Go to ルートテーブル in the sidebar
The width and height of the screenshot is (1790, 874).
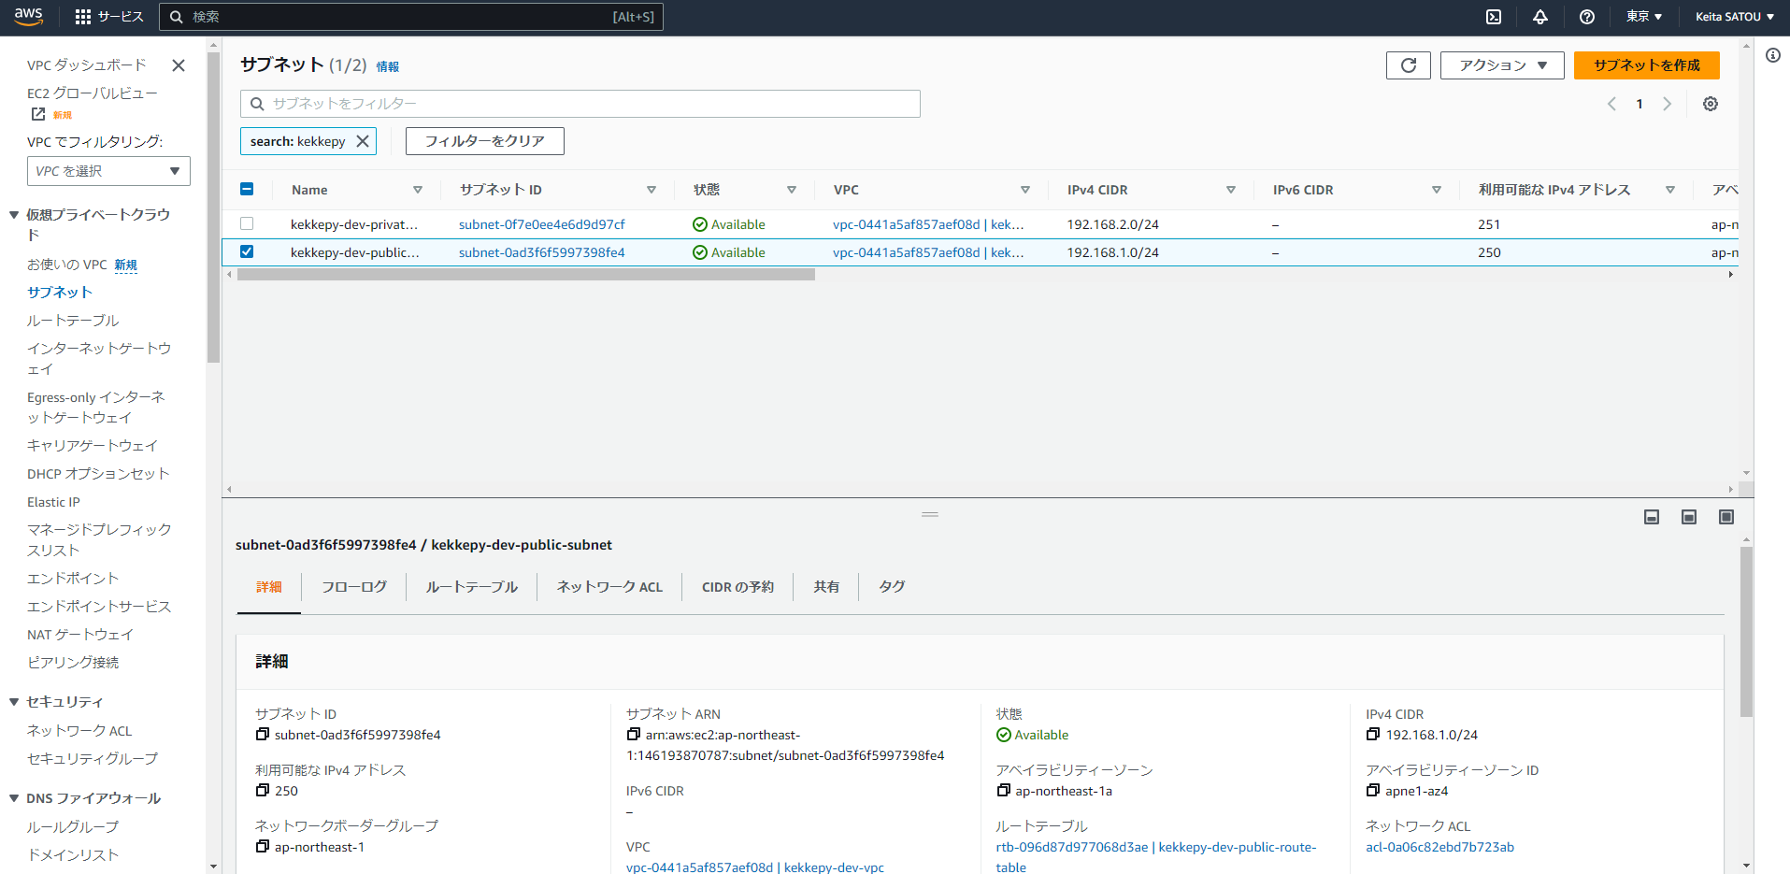73,321
